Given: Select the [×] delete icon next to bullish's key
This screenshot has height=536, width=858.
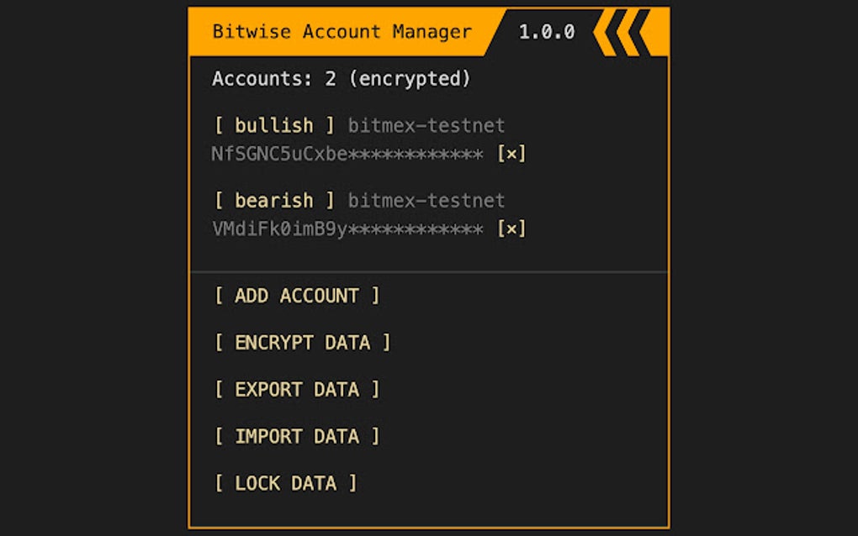Looking at the screenshot, I should pos(514,153).
